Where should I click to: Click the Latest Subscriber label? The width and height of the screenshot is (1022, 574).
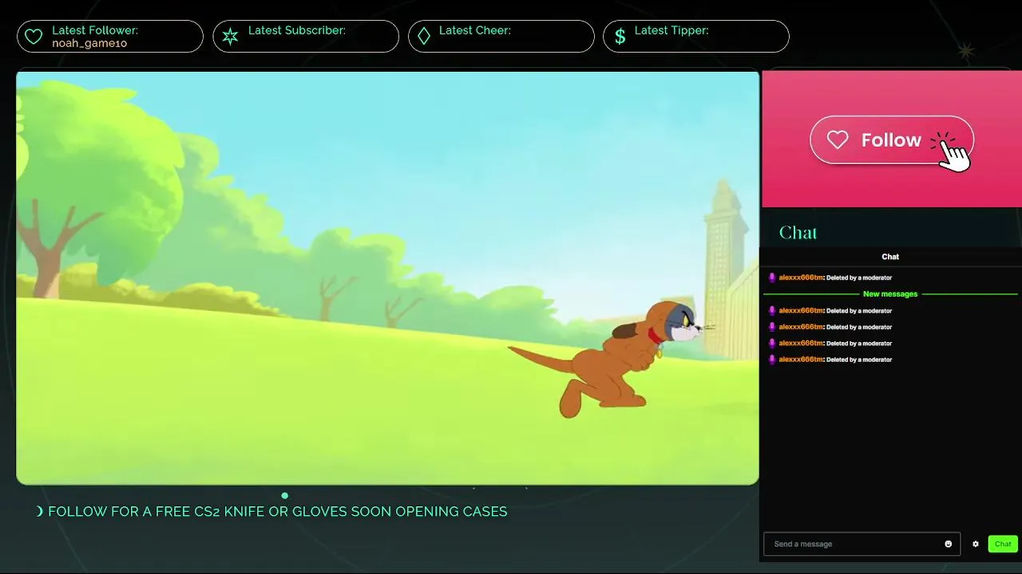[297, 30]
